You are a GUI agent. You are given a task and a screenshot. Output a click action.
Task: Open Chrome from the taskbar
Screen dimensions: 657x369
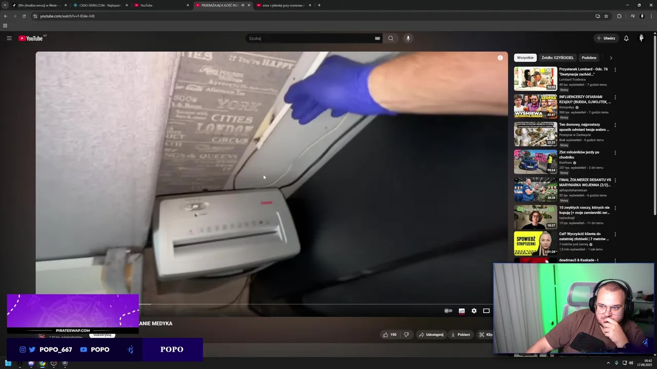tap(42, 363)
